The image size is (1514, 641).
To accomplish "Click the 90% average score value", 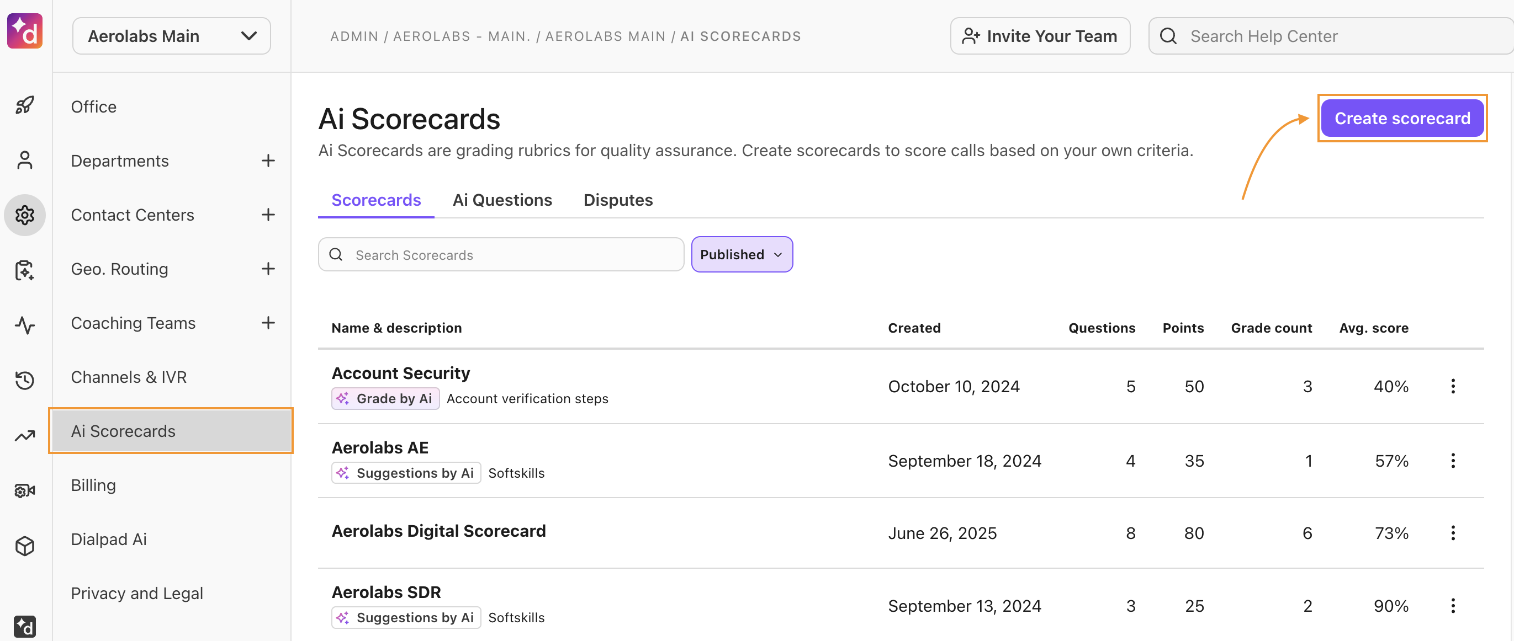I will (1391, 606).
